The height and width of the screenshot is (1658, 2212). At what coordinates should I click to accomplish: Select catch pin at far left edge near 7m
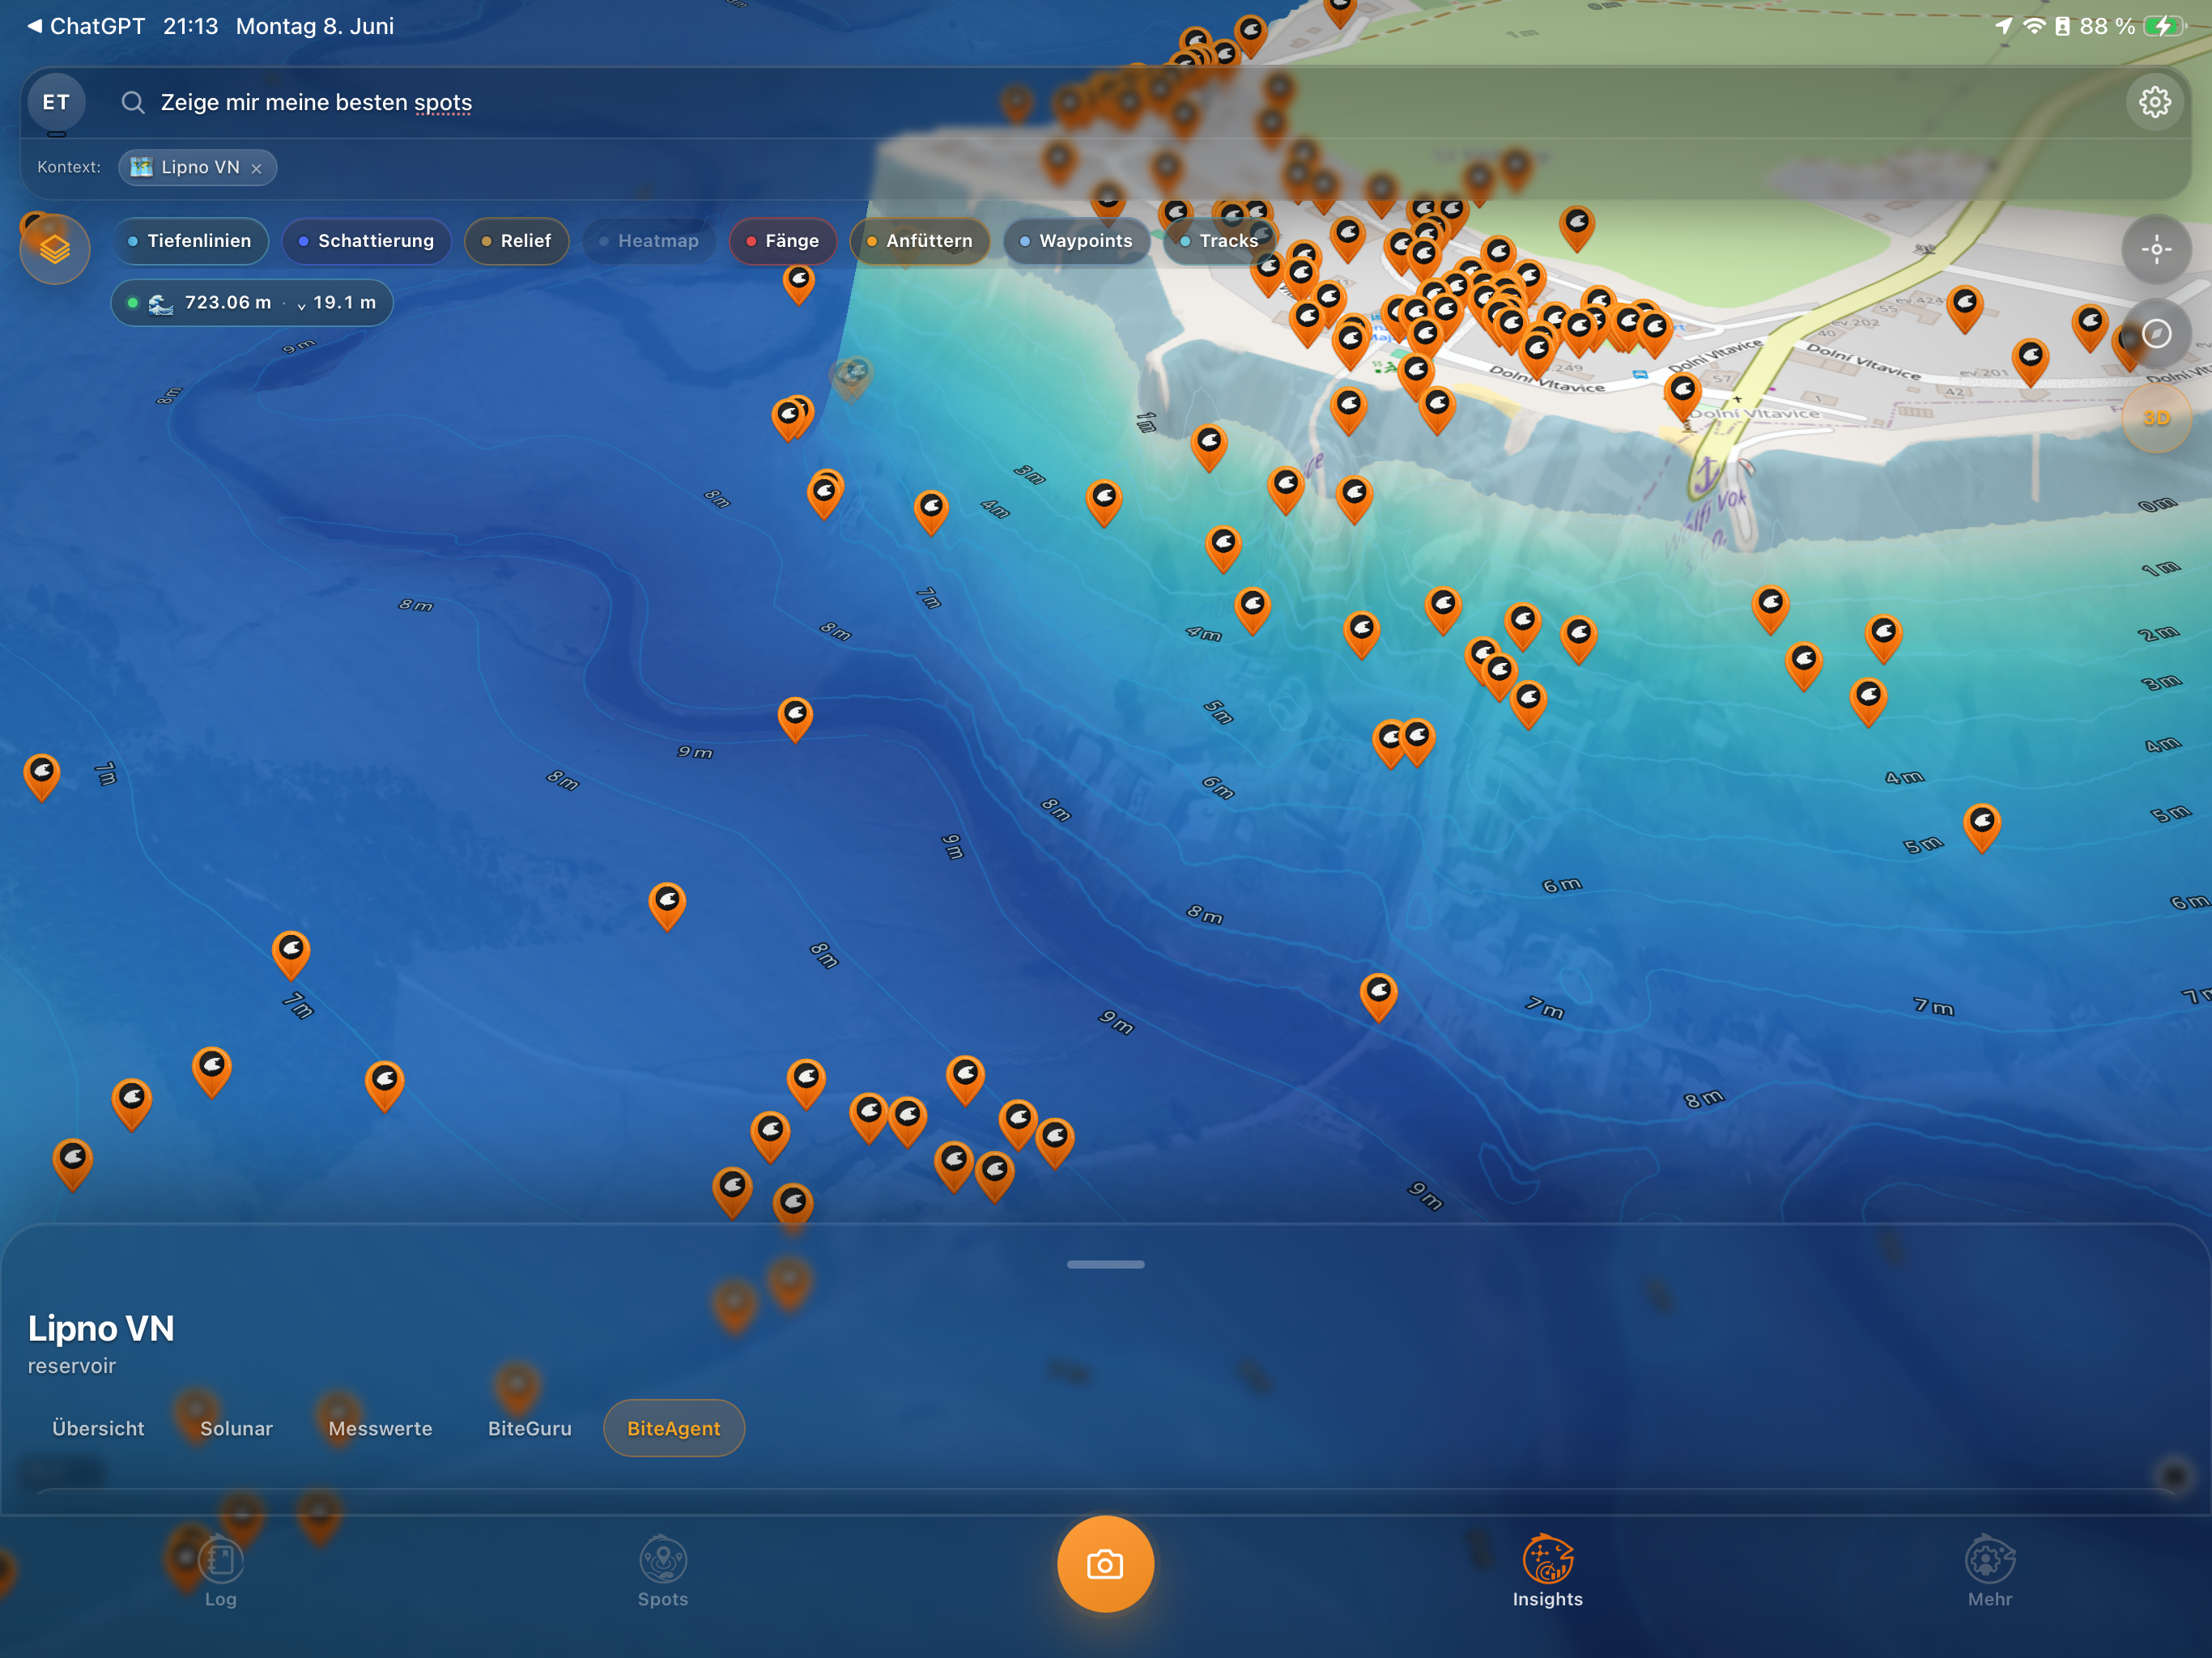click(x=42, y=777)
